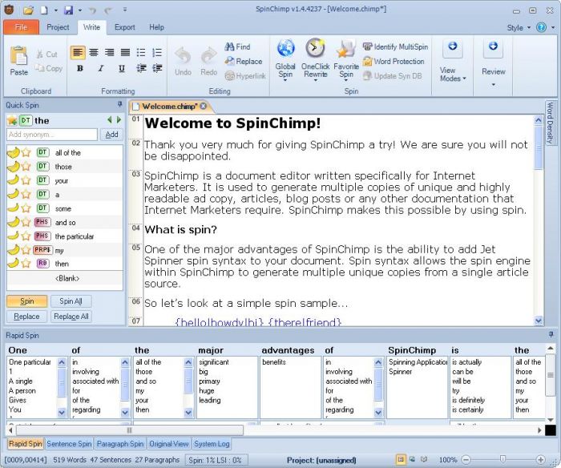Click the Add synonym button
The image size is (561, 468).
112,135
